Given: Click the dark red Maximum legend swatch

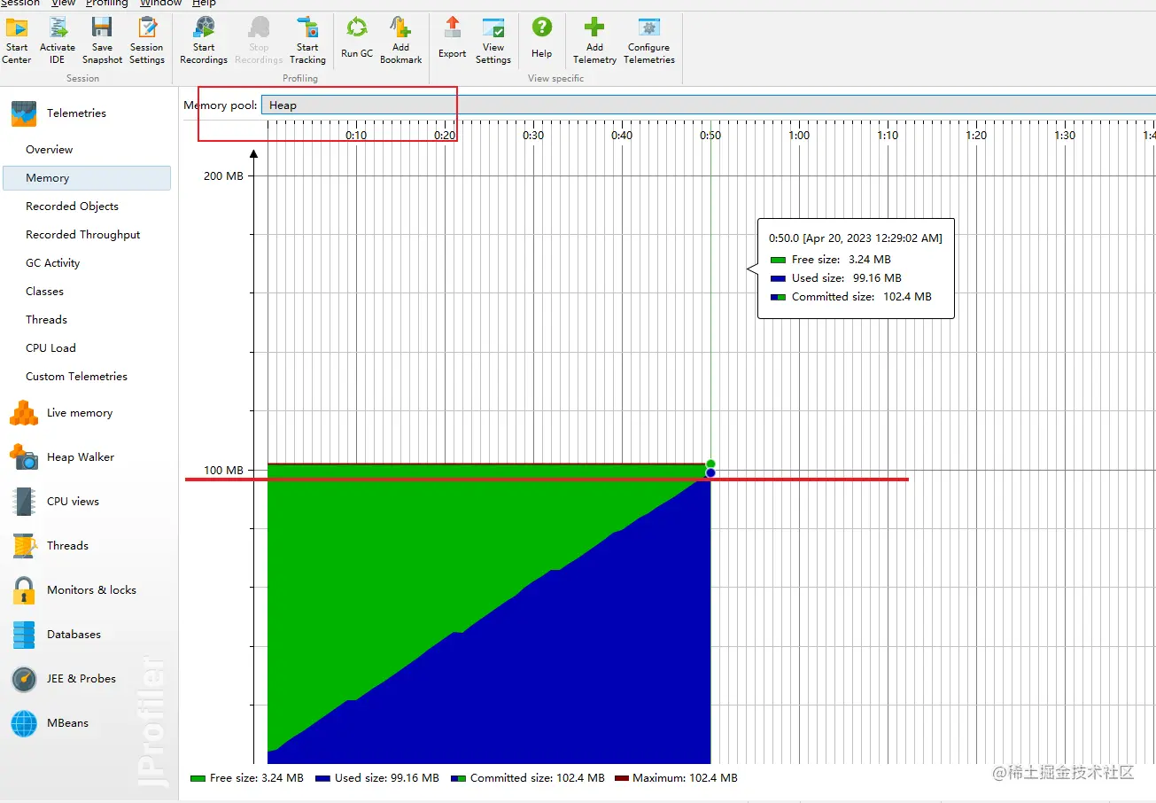Looking at the screenshot, I should click(621, 778).
